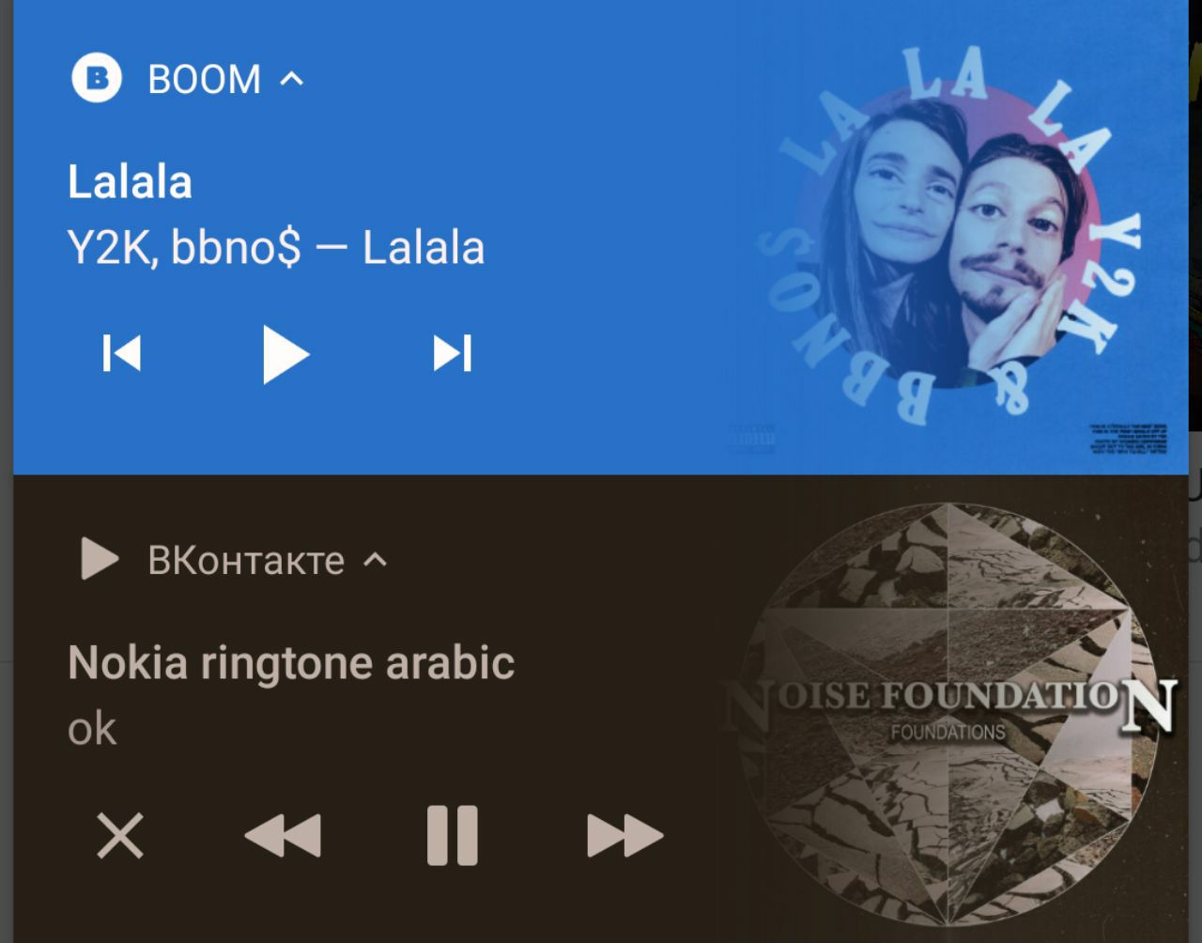Image resolution: width=1202 pixels, height=943 pixels.
Task: Tap the BOOM app name label
Action: pyautogui.click(x=204, y=79)
